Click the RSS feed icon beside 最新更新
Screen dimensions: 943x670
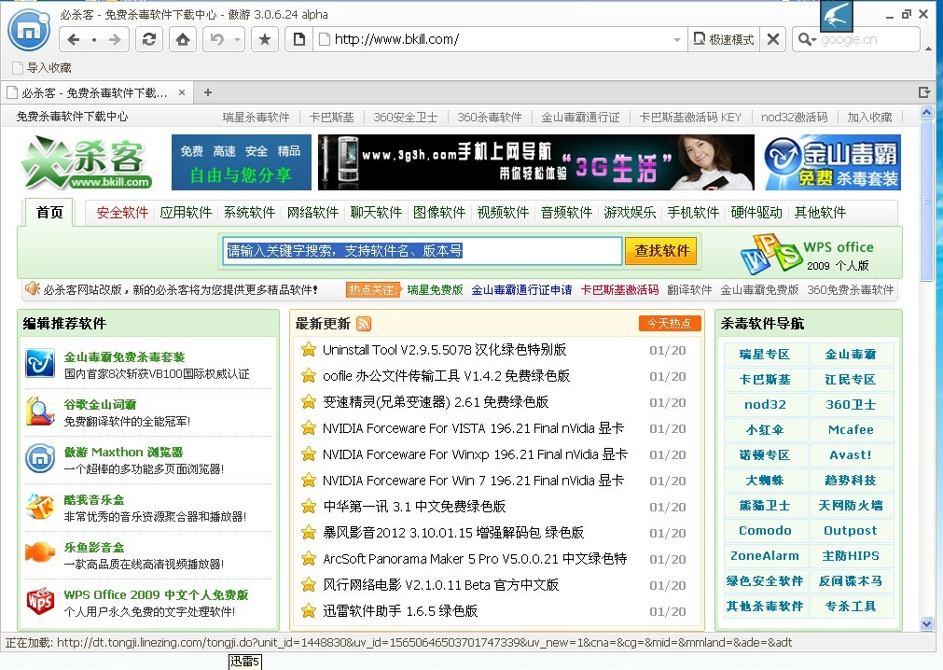[x=364, y=324]
